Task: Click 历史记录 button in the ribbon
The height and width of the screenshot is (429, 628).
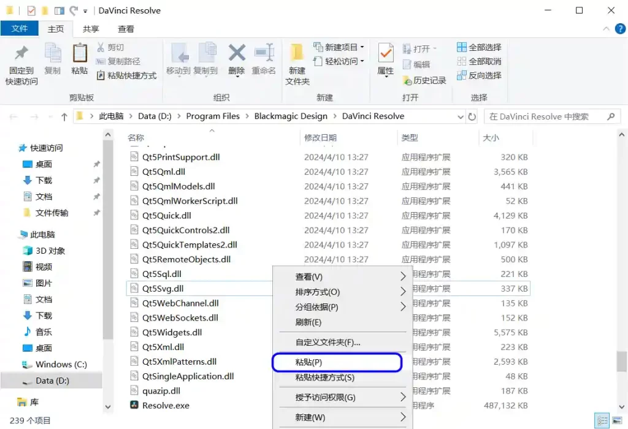Action: pos(424,80)
